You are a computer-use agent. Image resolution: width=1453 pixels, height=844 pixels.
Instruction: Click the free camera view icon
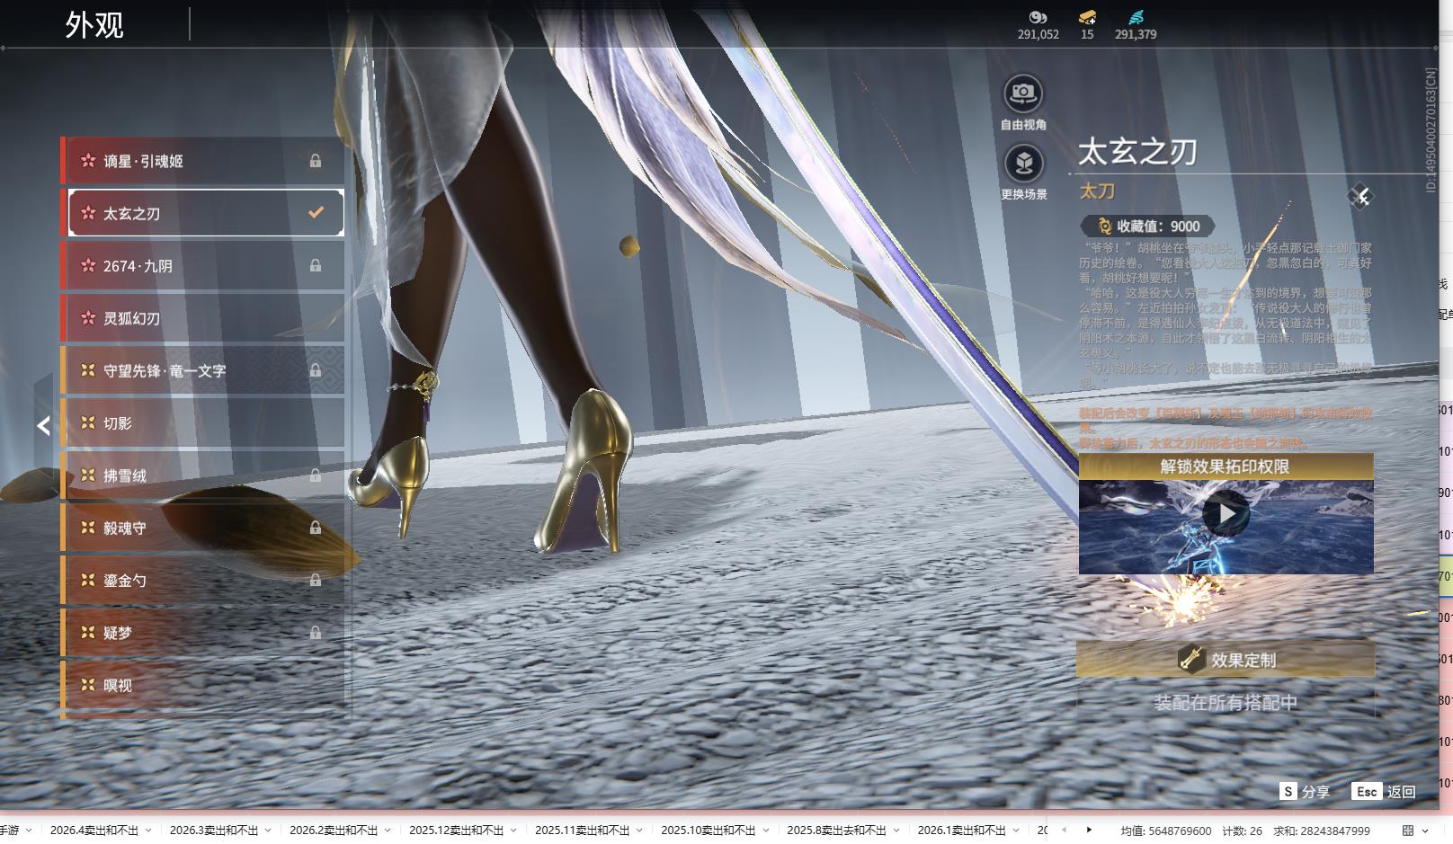[x=1022, y=93]
